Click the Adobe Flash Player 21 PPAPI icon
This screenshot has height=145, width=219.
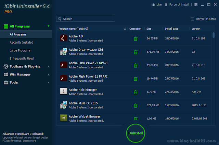(64, 78)
